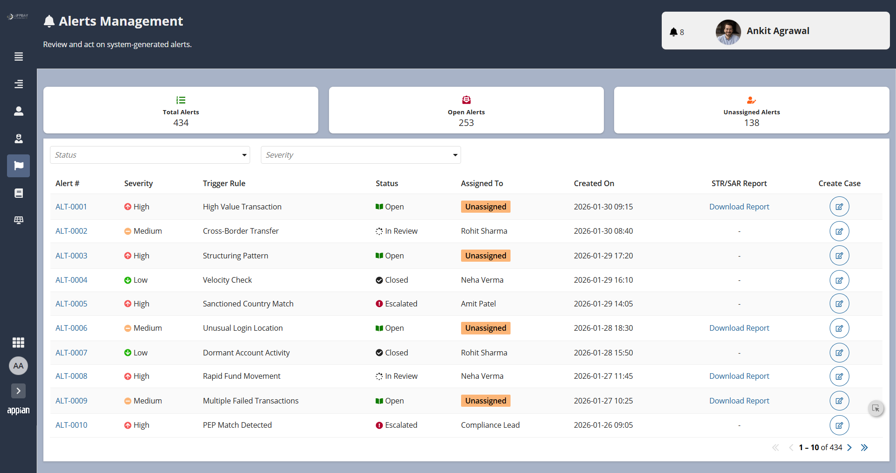Click Ankit Agrawal's profile picture
Viewport: 896px width, 473px height.
[x=728, y=32]
